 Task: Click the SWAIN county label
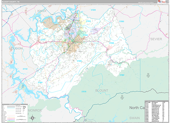(x=134, y=118)
